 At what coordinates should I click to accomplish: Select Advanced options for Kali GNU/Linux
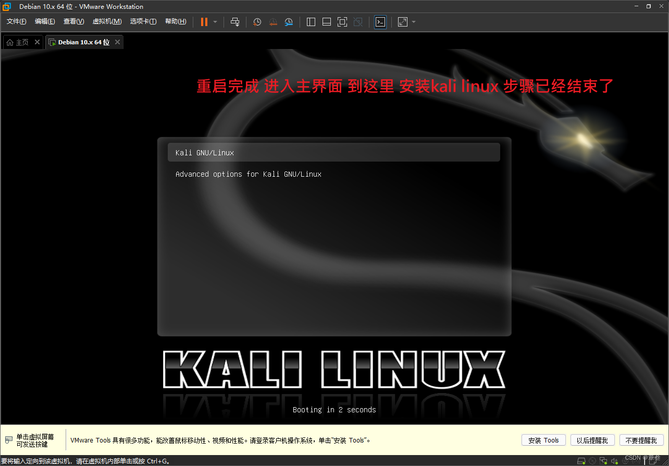pyautogui.click(x=248, y=174)
